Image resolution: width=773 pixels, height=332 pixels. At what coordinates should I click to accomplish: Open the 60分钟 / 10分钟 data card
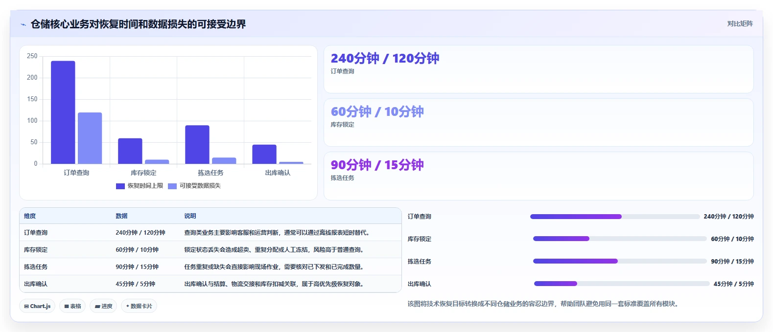(x=539, y=123)
